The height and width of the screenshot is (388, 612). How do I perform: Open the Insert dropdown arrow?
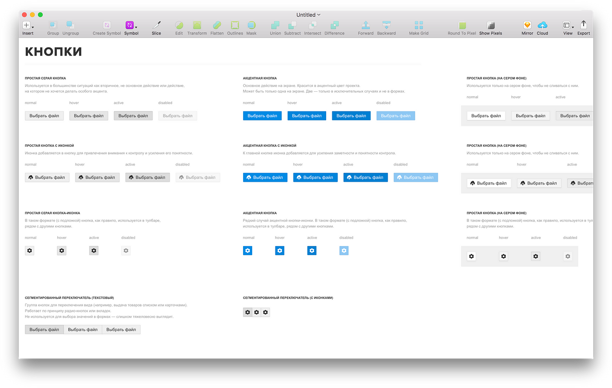click(33, 27)
